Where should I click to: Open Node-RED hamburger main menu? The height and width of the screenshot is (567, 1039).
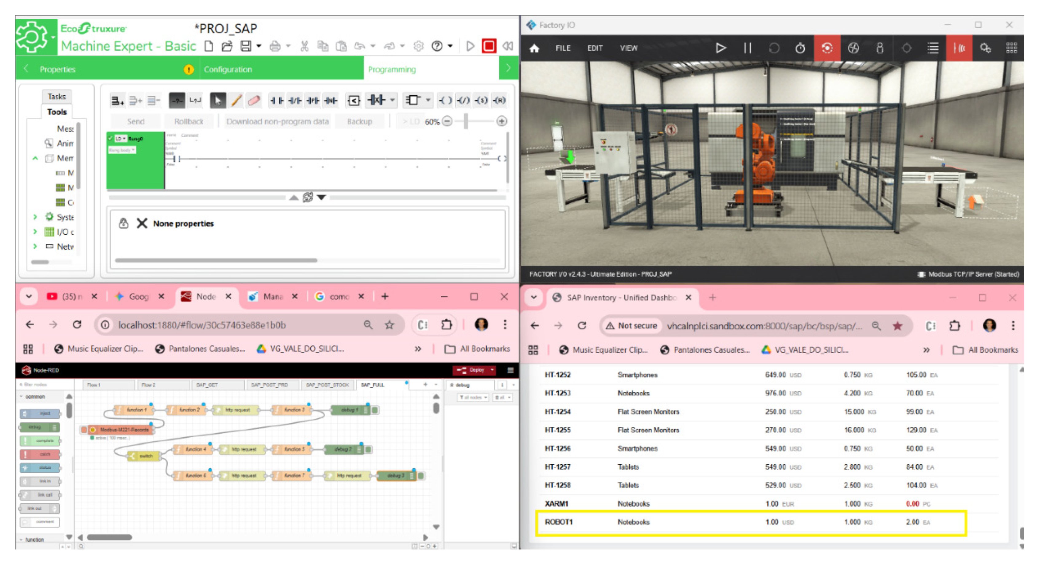click(510, 370)
